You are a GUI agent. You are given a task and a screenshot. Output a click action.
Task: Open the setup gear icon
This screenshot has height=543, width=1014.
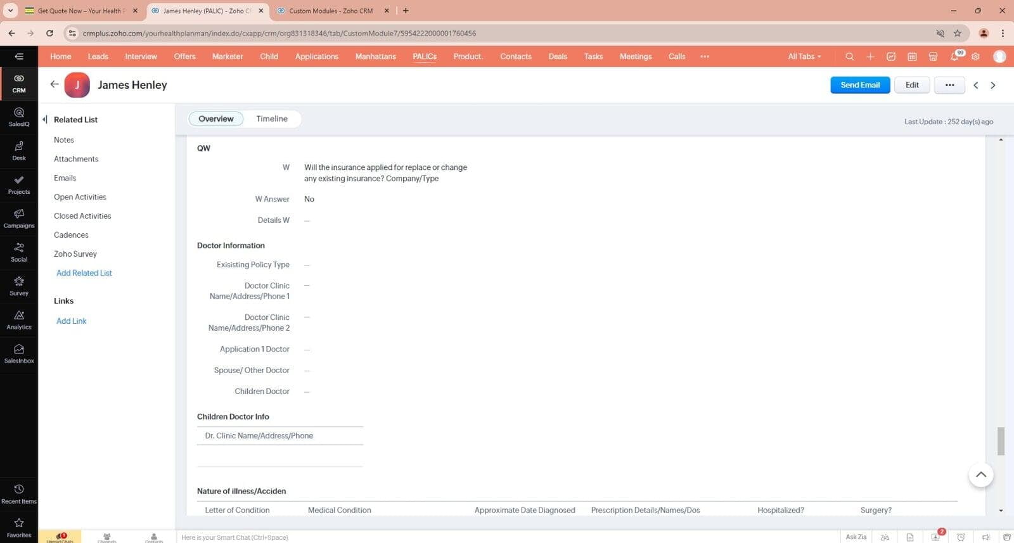pyautogui.click(x=975, y=56)
